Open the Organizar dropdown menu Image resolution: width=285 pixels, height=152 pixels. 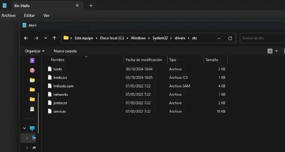pyautogui.click(x=34, y=51)
